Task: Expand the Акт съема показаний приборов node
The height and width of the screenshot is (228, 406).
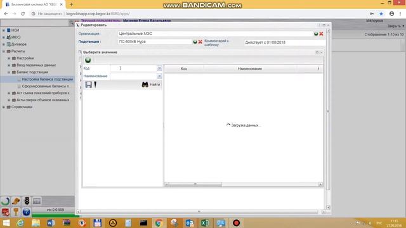Action: tap(9, 93)
